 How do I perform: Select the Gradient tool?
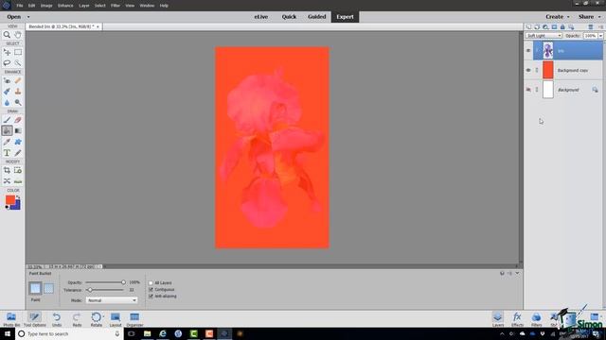18,130
